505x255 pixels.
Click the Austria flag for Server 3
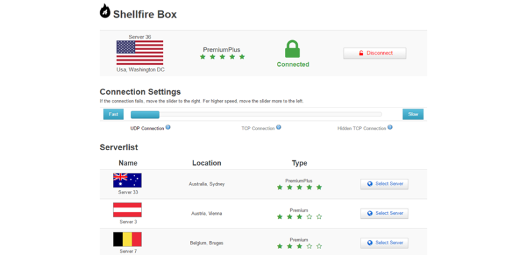click(x=127, y=210)
